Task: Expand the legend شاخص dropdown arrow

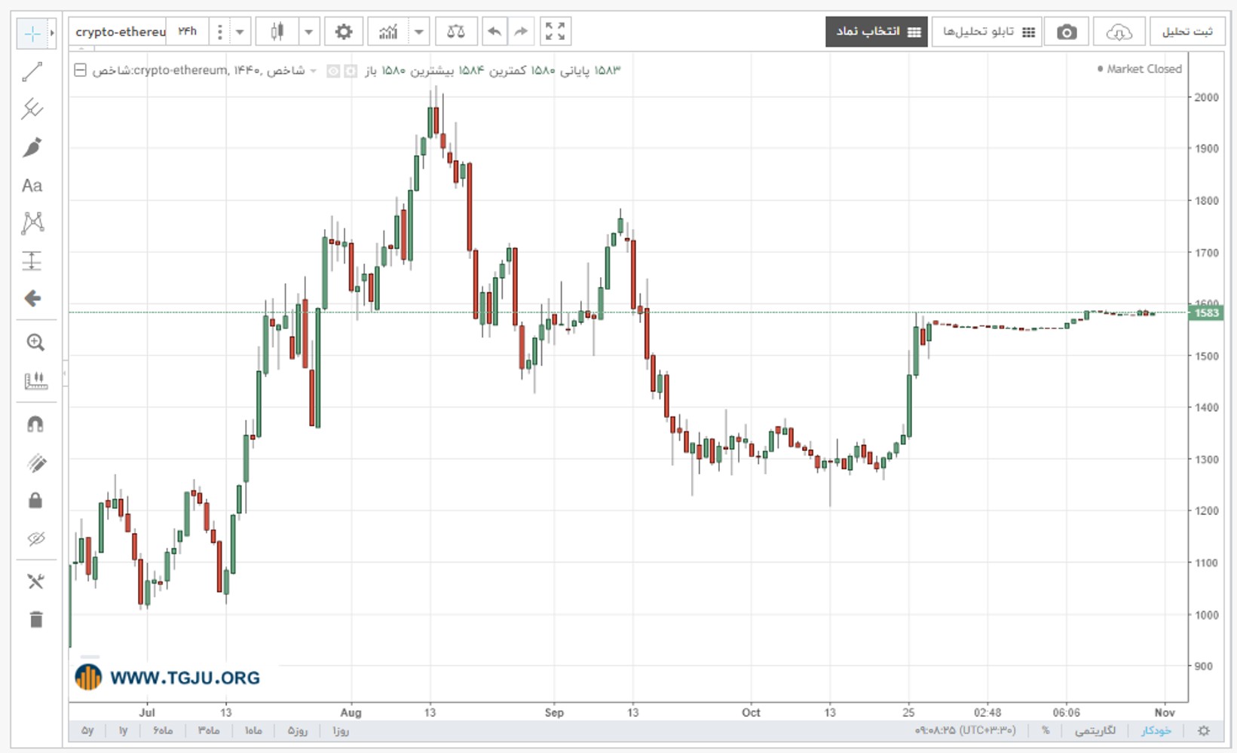Action: click(x=314, y=71)
